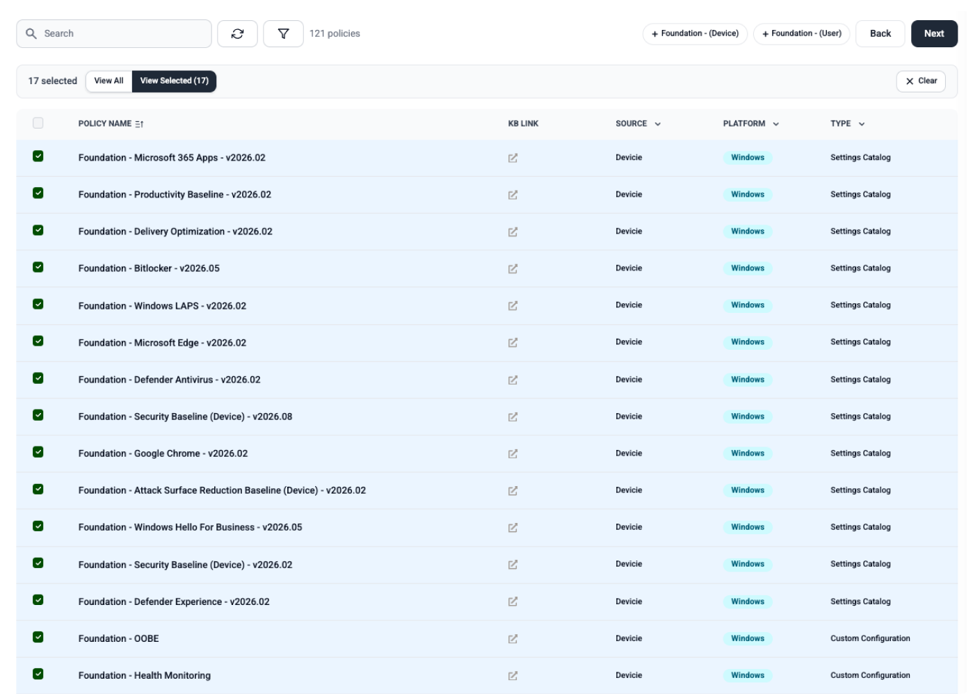The height and width of the screenshot is (694, 973).
Task: Click the Back button
Action: (x=880, y=33)
